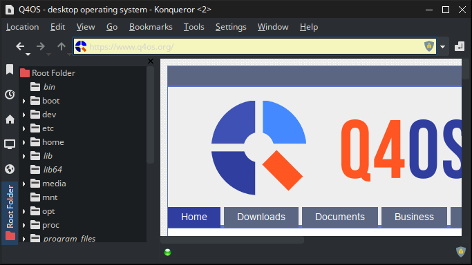This screenshot has height=265, width=472.
Task: Open back history dropdown arrow
Action: (28, 55)
